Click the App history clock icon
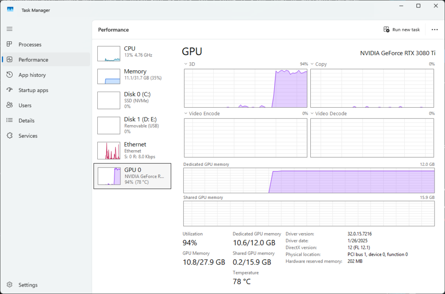 (x=10, y=75)
